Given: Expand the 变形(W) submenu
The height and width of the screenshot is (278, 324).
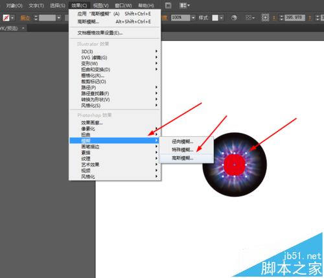Looking at the screenshot, I should point(115,64).
